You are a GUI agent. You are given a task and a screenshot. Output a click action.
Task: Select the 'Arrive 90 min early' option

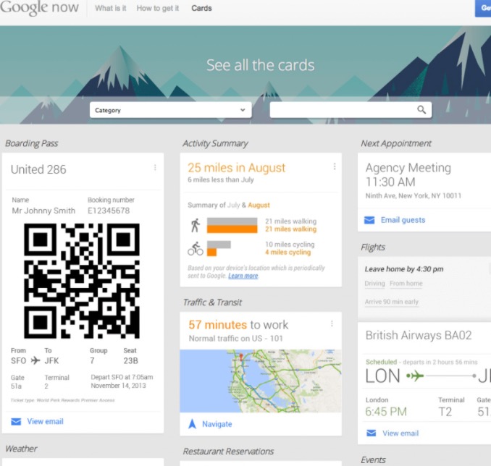(391, 302)
